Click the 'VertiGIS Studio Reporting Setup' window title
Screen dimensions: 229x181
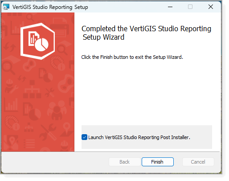[50, 7]
